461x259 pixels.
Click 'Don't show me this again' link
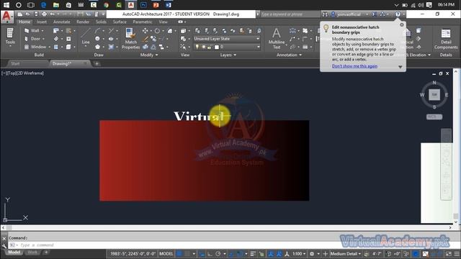[x=354, y=66]
